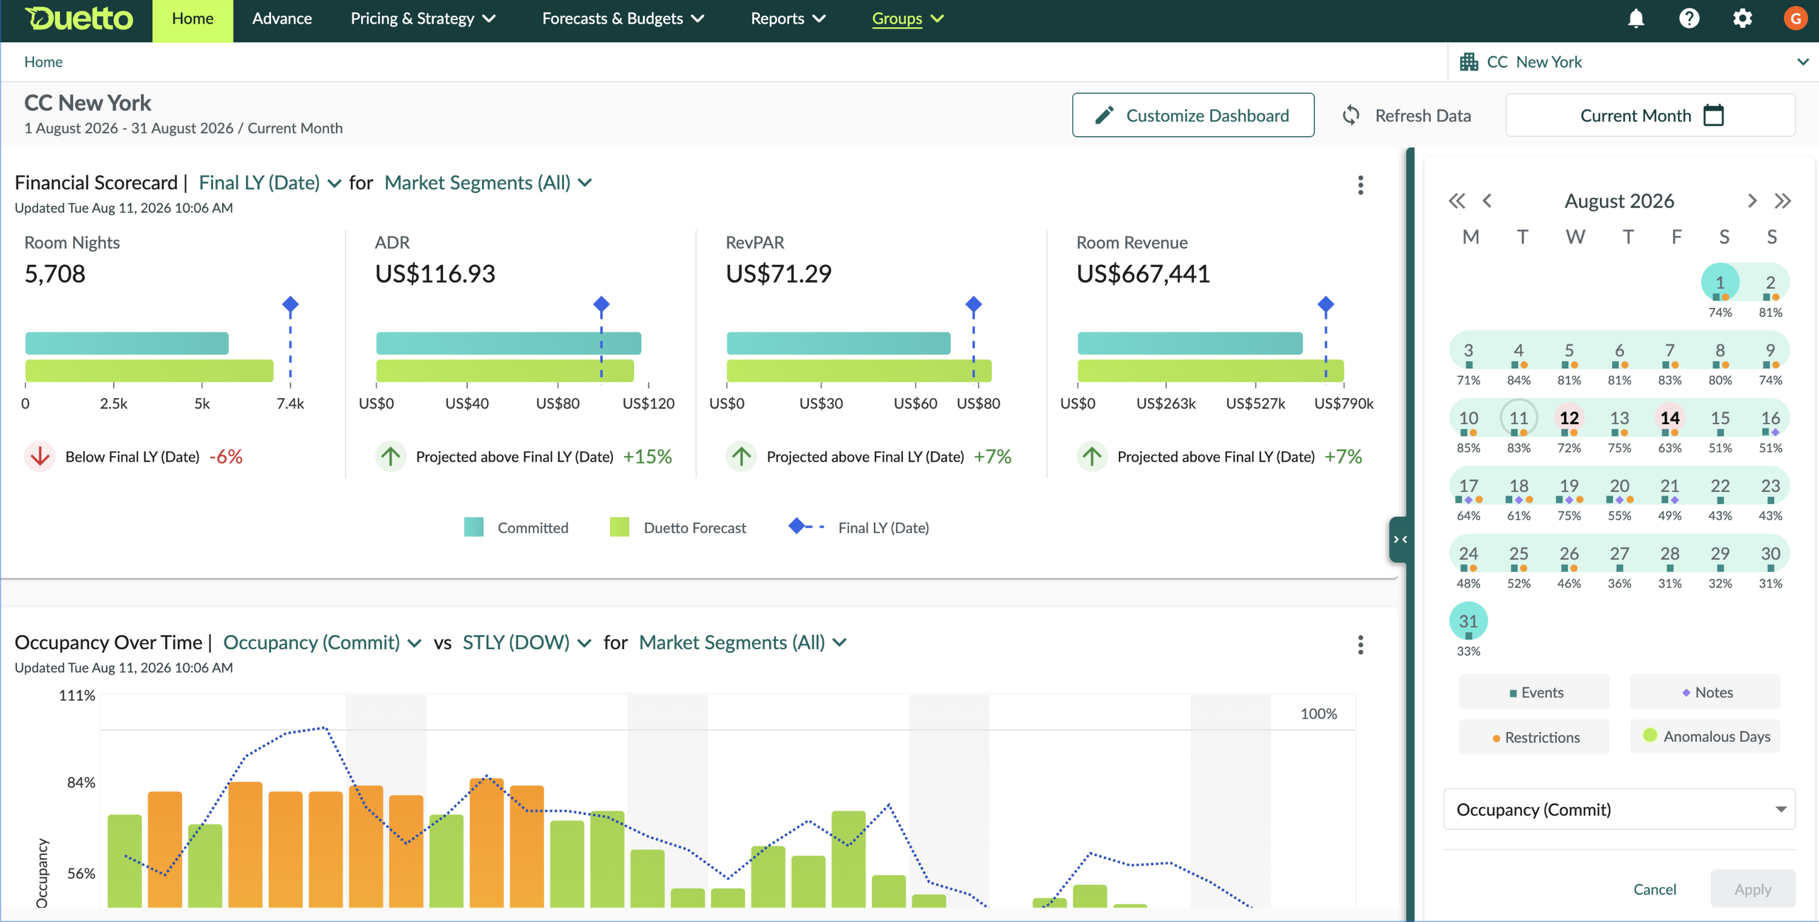
Task: Click the hotel building icon beside CC New York
Action: pyautogui.click(x=1469, y=62)
